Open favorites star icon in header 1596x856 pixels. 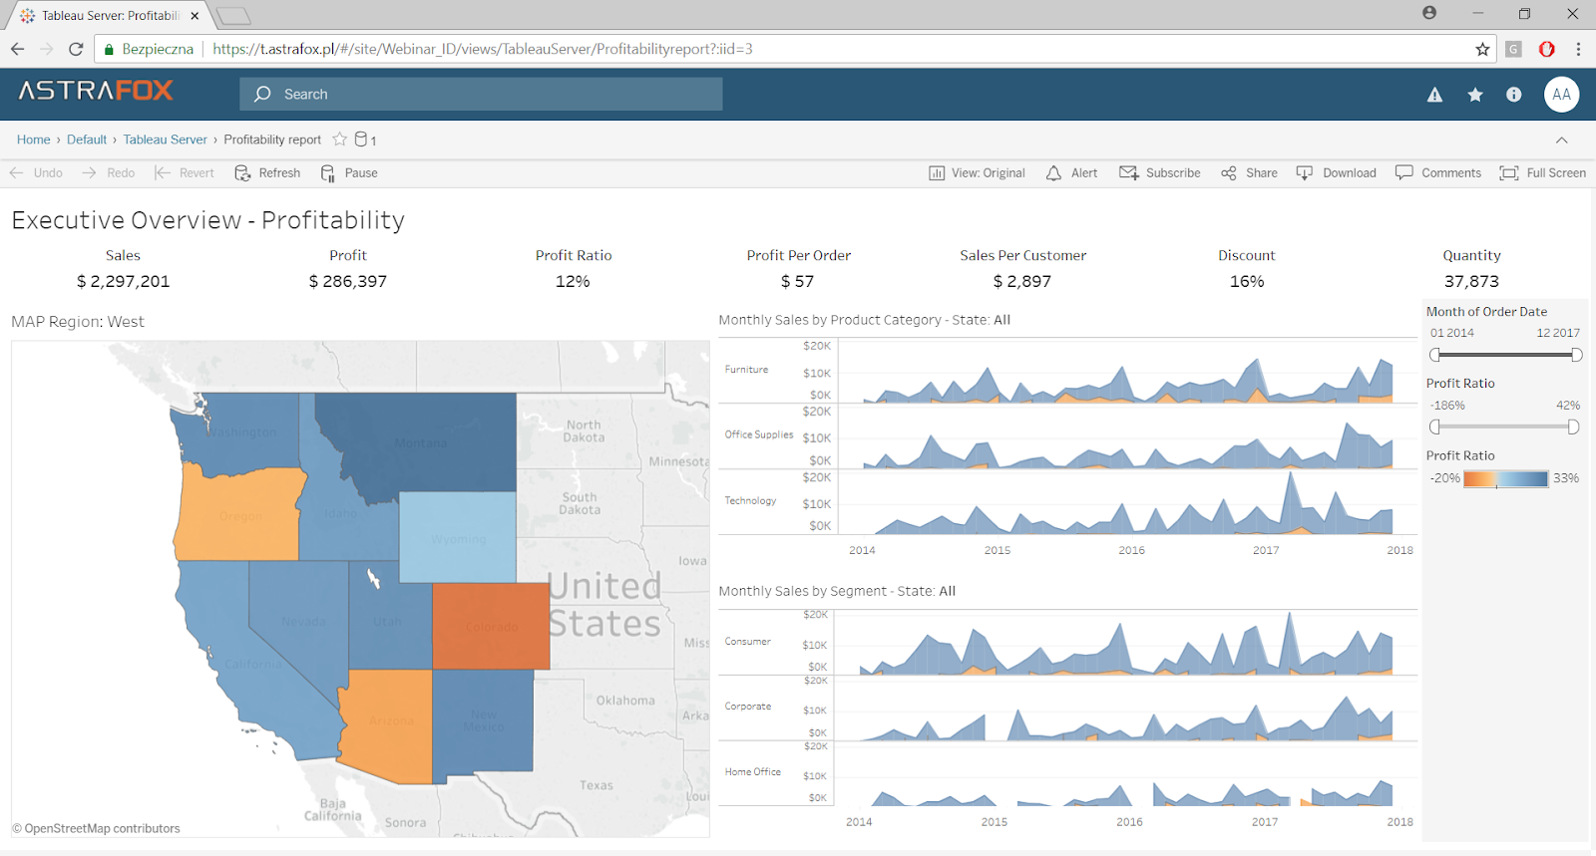[1475, 95]
